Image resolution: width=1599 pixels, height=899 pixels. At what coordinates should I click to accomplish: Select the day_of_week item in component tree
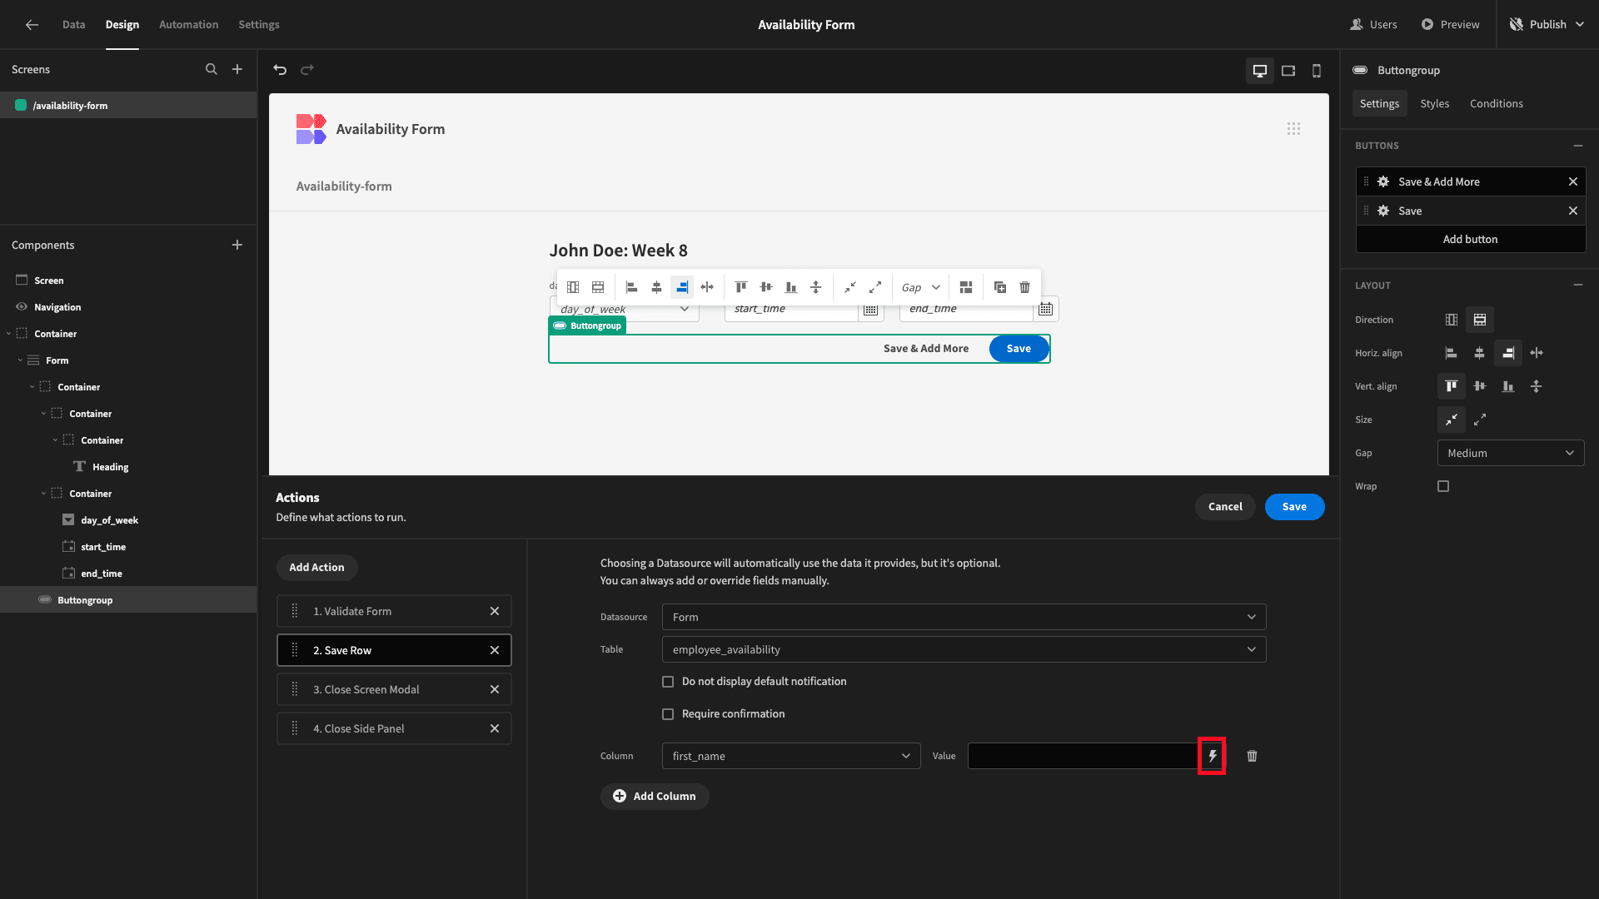109,520
